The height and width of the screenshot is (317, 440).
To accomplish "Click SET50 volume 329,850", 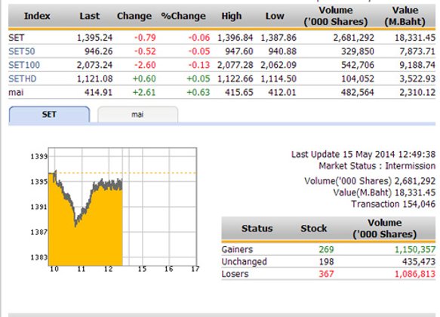I will pyautogui.click(x=358, y=51).
